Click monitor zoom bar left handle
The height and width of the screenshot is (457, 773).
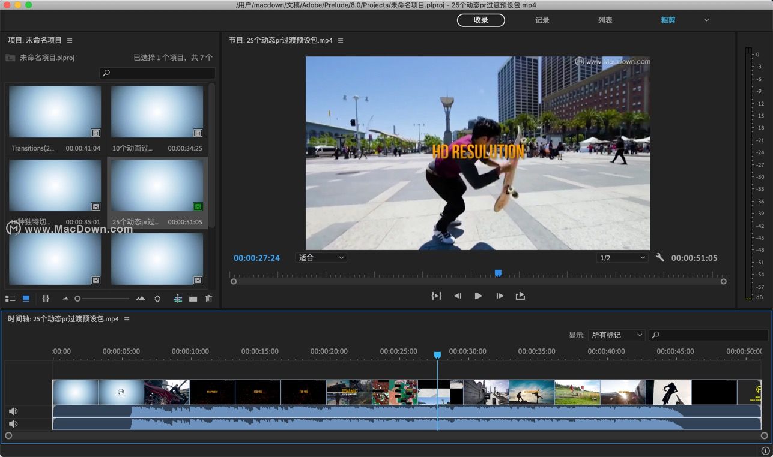(234, 281)
